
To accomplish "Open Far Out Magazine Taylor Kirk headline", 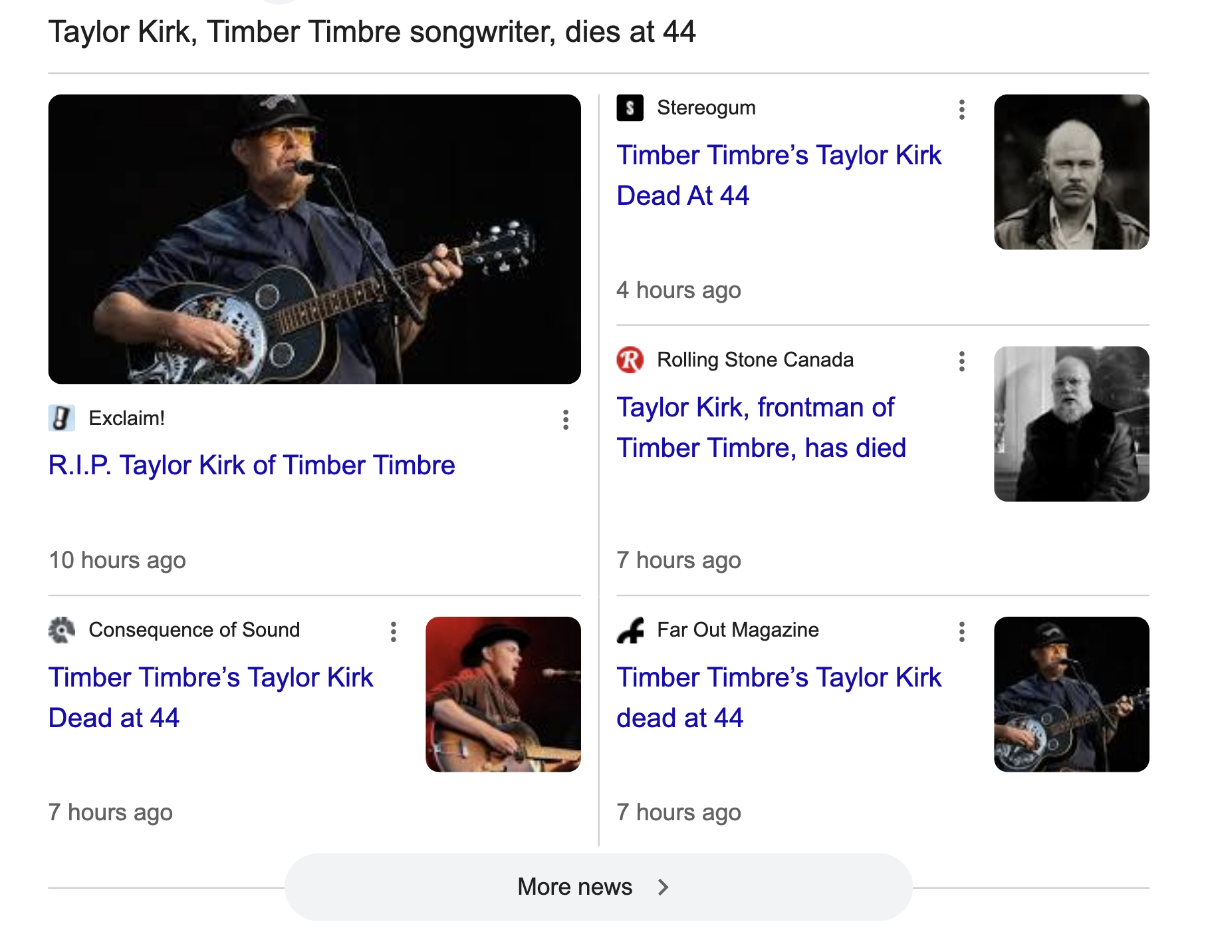I will 779,698.
